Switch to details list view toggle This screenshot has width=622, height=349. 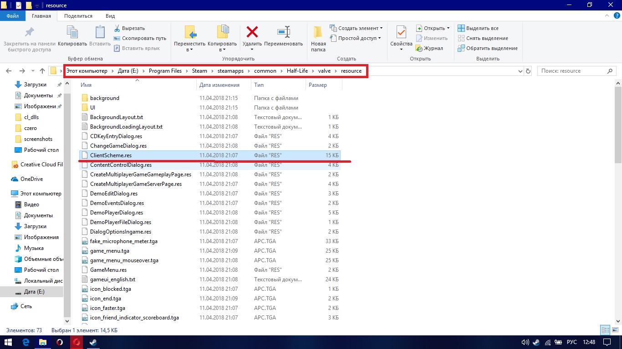pos(605,330)
